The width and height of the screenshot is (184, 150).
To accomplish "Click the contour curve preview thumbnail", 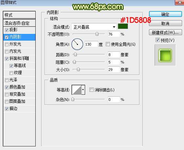I will click(77, 90).
